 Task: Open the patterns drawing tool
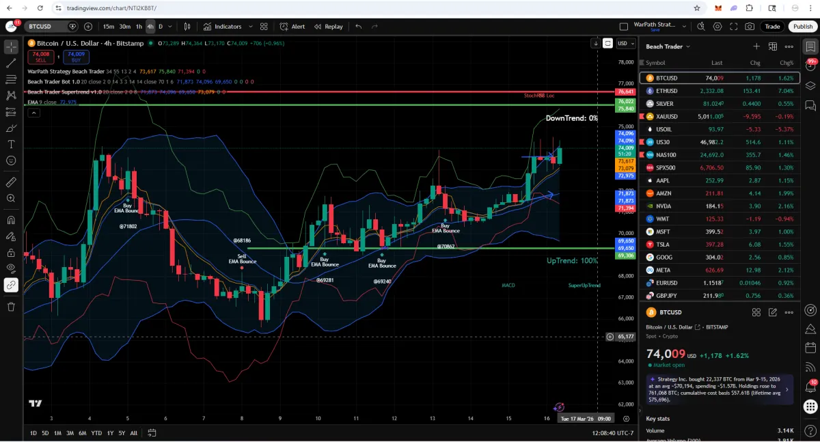pos(11,96)
